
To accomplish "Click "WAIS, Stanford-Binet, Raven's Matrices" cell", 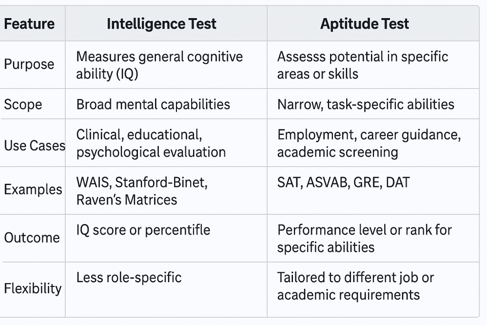I will [142, 190].
